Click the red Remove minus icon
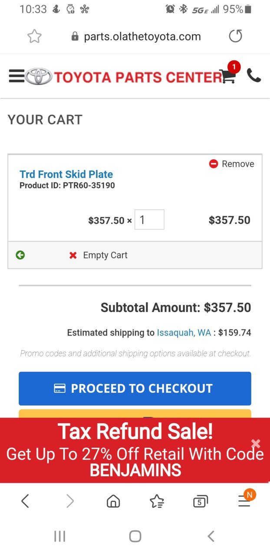Image resolution: width=270 pixels, height=555 pixels. tap(213, 164)
